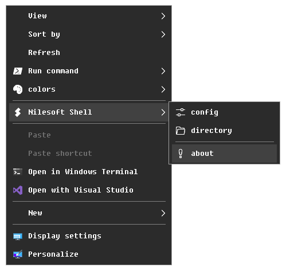
Task: Click the Visual Studio purple icon
Action: point(18,190)
